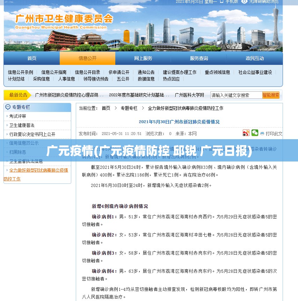
Task: Select 五公开 submenu item
Action: [123, 79]
